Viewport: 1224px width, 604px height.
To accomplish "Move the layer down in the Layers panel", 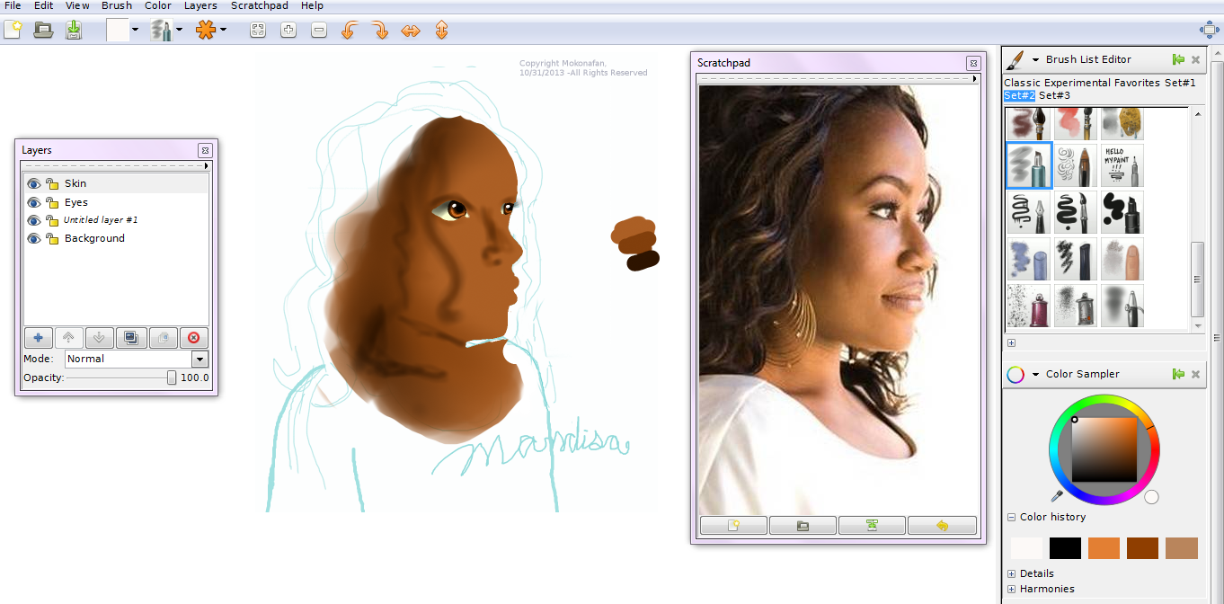I will [x=100, y=338].
